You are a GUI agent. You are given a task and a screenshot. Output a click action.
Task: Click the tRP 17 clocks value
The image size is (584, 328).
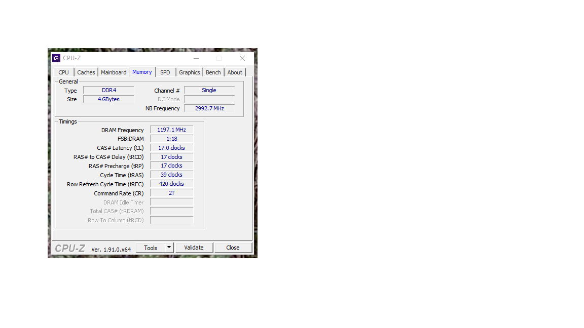(x=172, y=166)
